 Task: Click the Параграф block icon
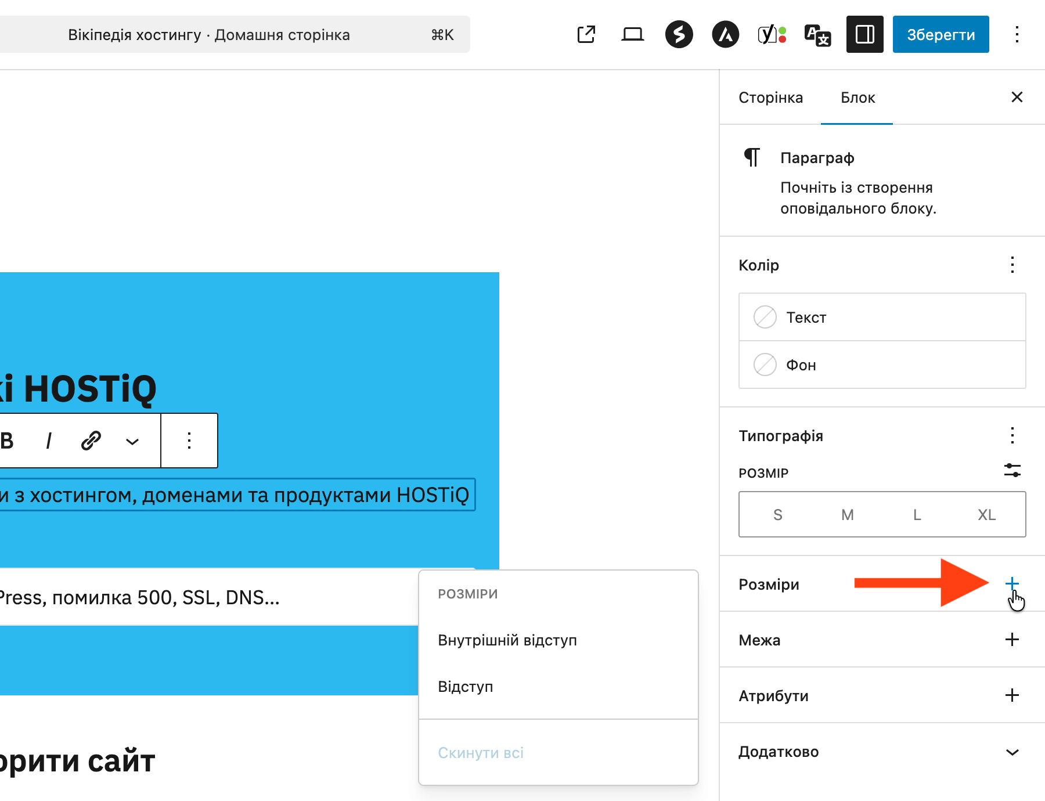[752, 157]
